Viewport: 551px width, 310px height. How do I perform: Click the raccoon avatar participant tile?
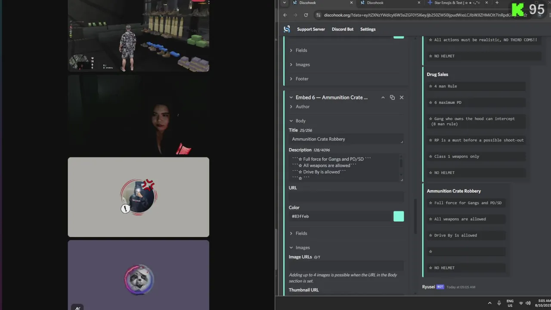[x=139, y=275]
